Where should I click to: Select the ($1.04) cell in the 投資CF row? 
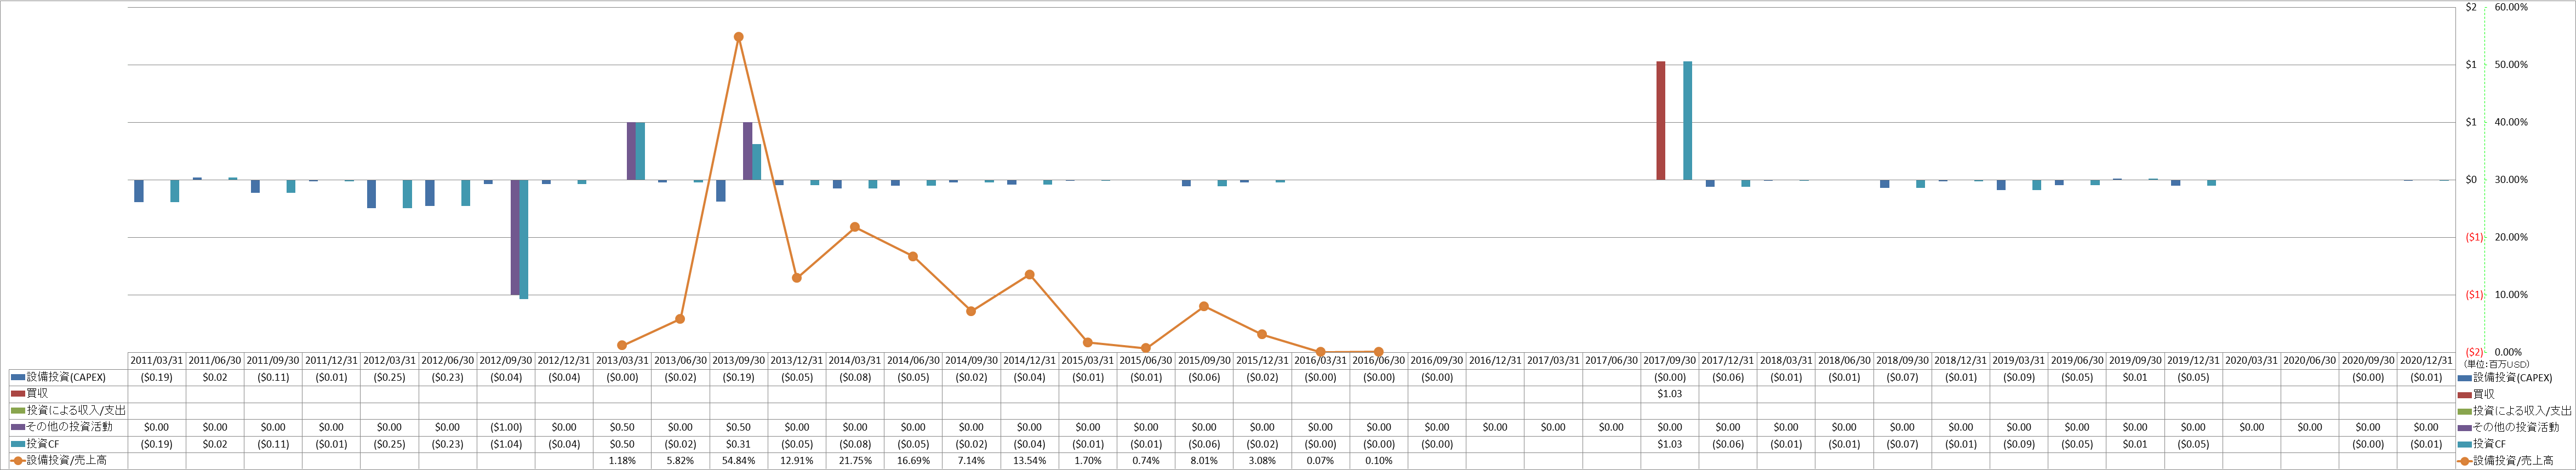coord(506,444)
